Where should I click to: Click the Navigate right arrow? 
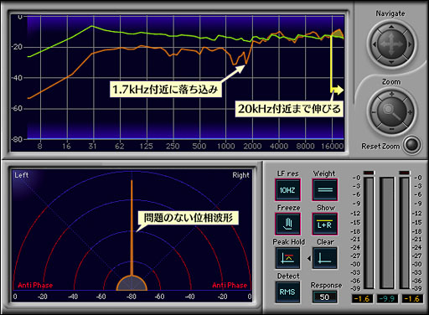[x=410, y=44]
